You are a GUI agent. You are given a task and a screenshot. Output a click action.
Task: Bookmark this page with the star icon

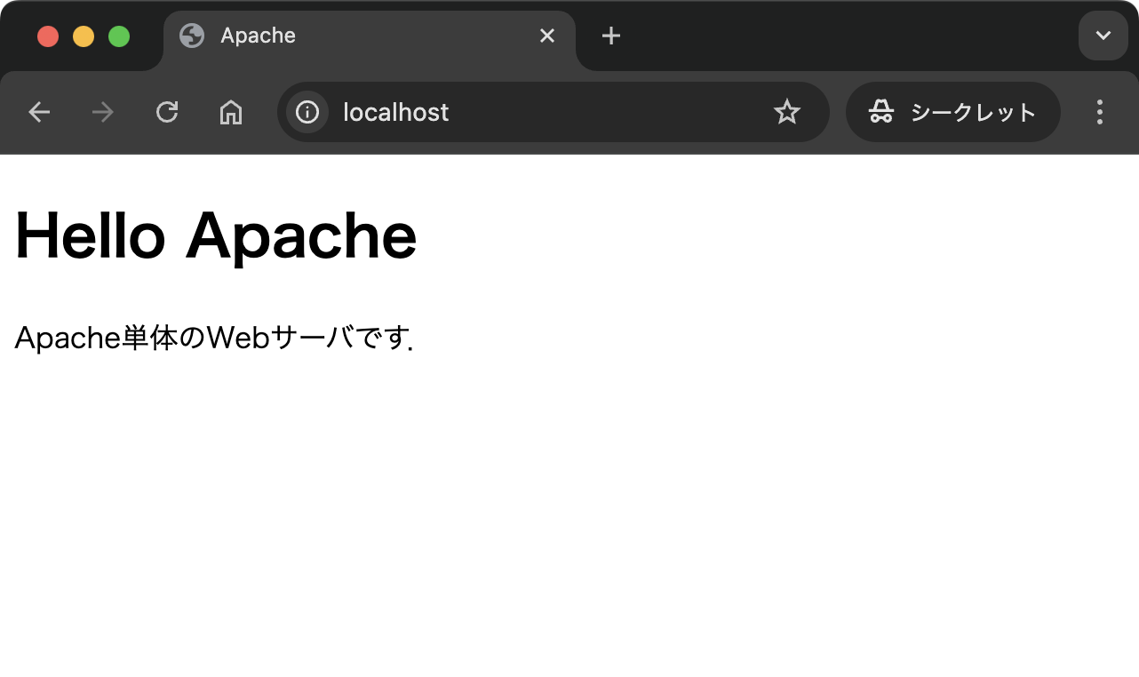[787, 112]
